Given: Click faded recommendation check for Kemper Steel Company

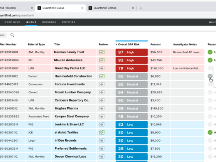Looking at the screenshot, I should [x=210, y=116].
